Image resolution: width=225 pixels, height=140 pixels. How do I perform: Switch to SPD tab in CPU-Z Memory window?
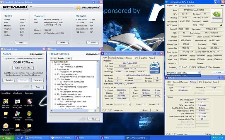pyautogui.click(x=200, y=82)
